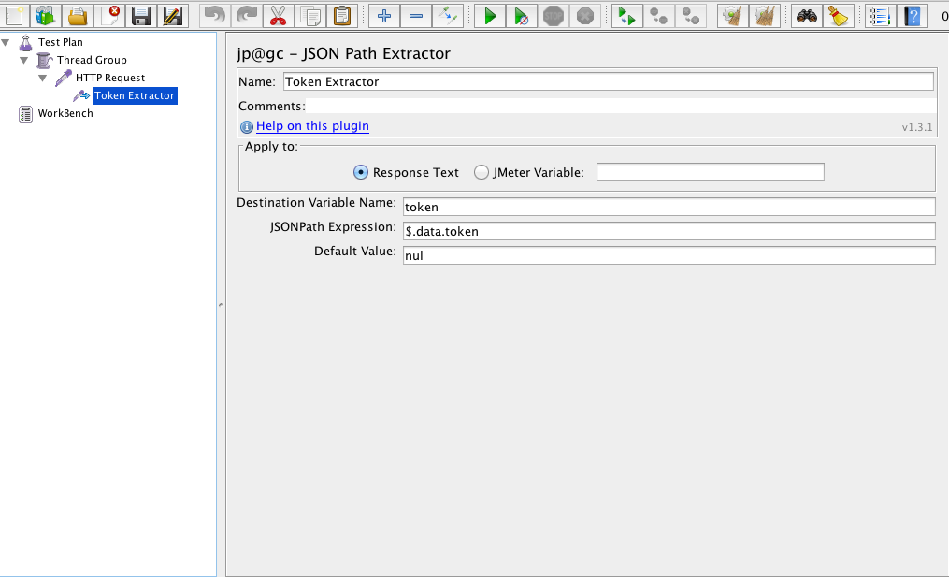This screenshot has height=577, width=949.
Task: Collapse the Thread Group tree node
Action: pyautogui.click(x=24, y=60)
